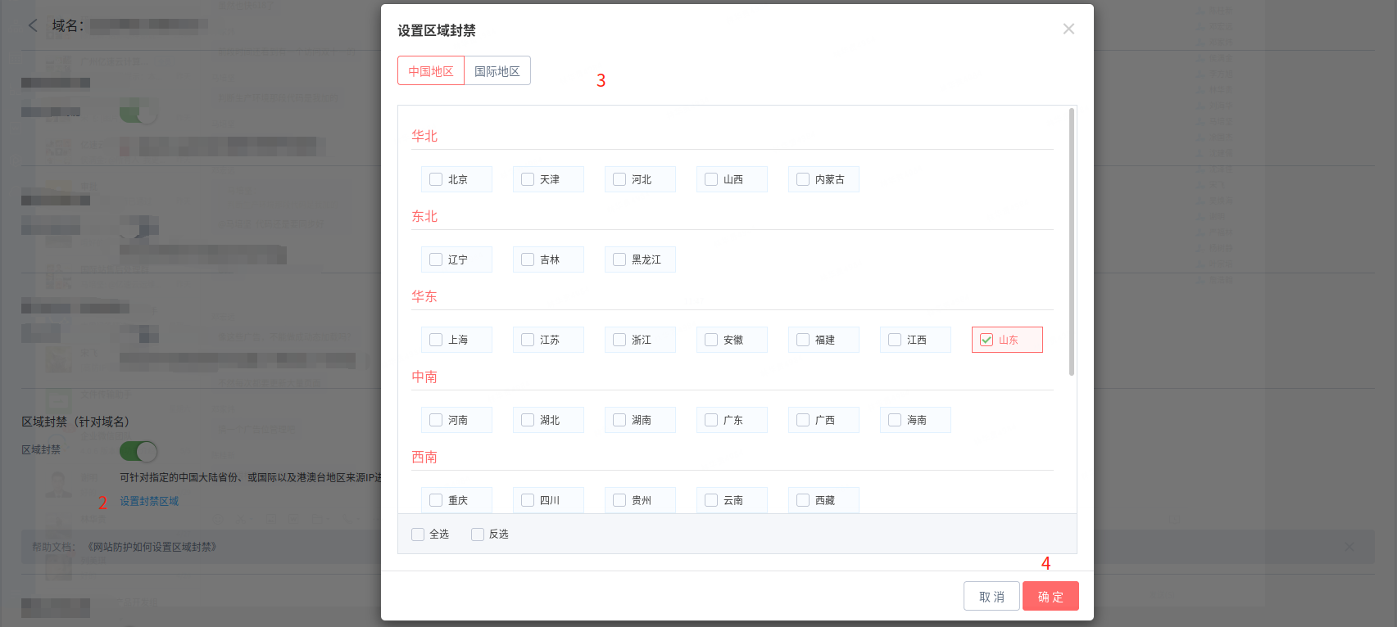This screenshot has width=1397, height=627.
Task: Check the 河南 checkbox
Action: click(x=436, y=420)
